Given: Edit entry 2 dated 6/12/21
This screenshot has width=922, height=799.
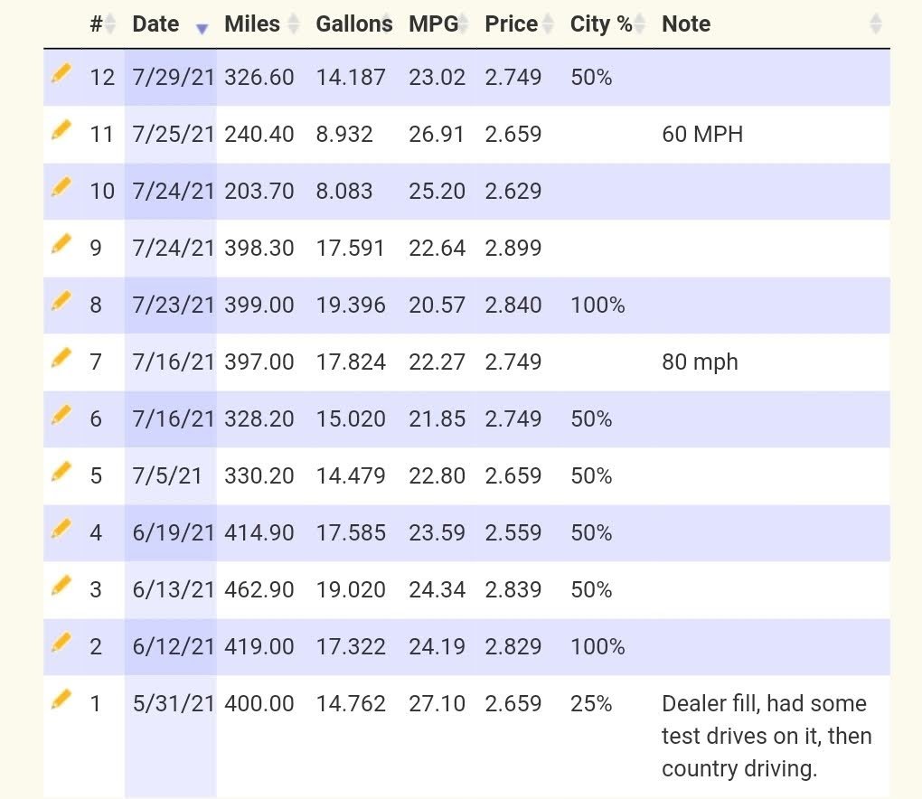Looking at the screenshot, I should click(x=61, y=643).
